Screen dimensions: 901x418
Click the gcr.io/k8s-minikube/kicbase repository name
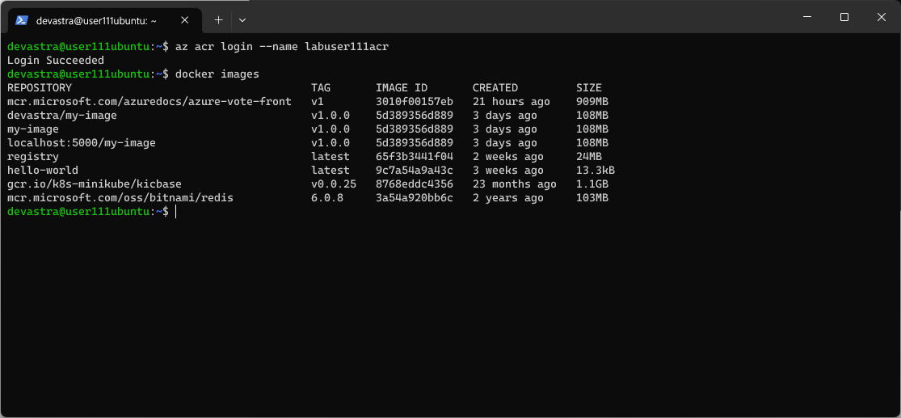95,184
